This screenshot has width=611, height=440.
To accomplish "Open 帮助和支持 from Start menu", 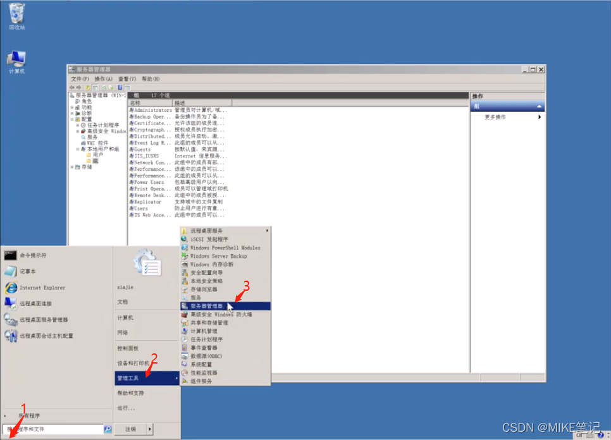I will pos(130,393).
